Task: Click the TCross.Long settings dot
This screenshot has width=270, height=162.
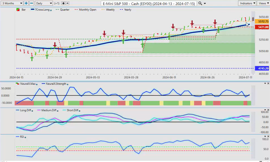Action: [51, 10]
